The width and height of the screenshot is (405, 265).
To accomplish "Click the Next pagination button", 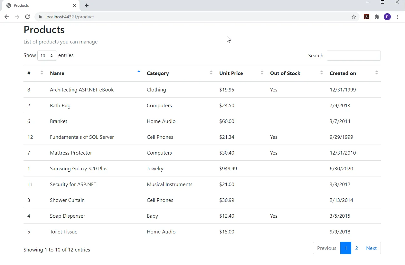I will tap(371, 248).
